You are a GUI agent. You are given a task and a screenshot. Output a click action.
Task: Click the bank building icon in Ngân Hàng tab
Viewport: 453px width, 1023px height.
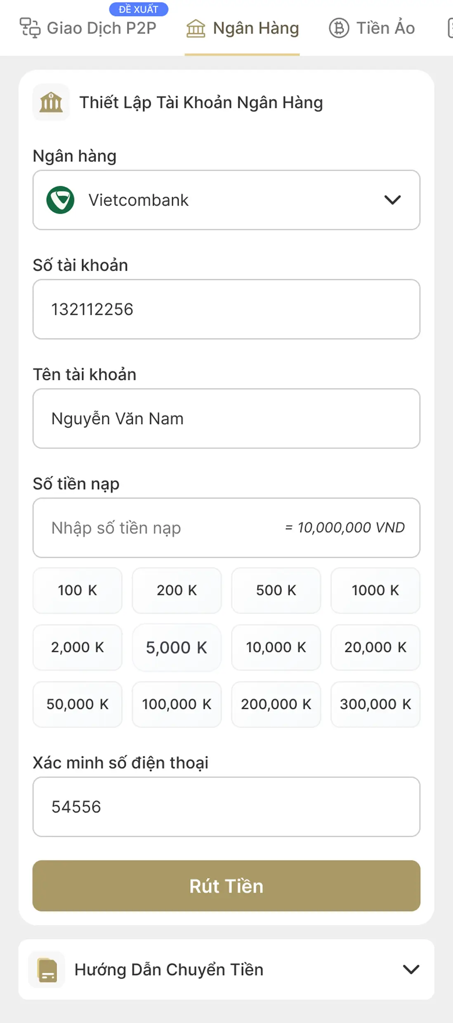pyautogui.click(x=196, y=28)
